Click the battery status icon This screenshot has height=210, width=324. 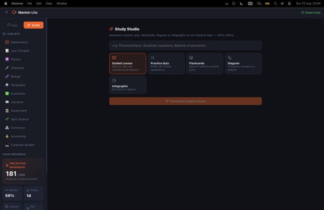click(267, 4)
